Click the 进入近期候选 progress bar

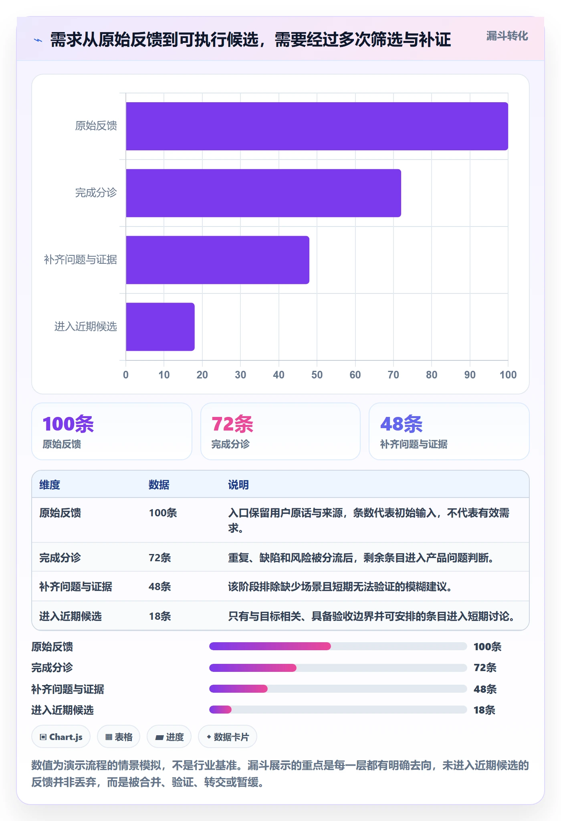(x=338, y=710)
